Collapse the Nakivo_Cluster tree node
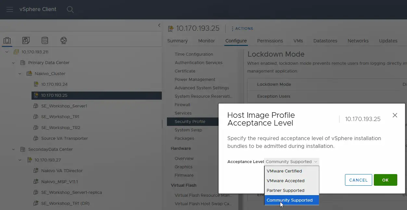Image resolution: width=407 pixels, height=210 pixels. pyautogui.click(x=19, y=73)
